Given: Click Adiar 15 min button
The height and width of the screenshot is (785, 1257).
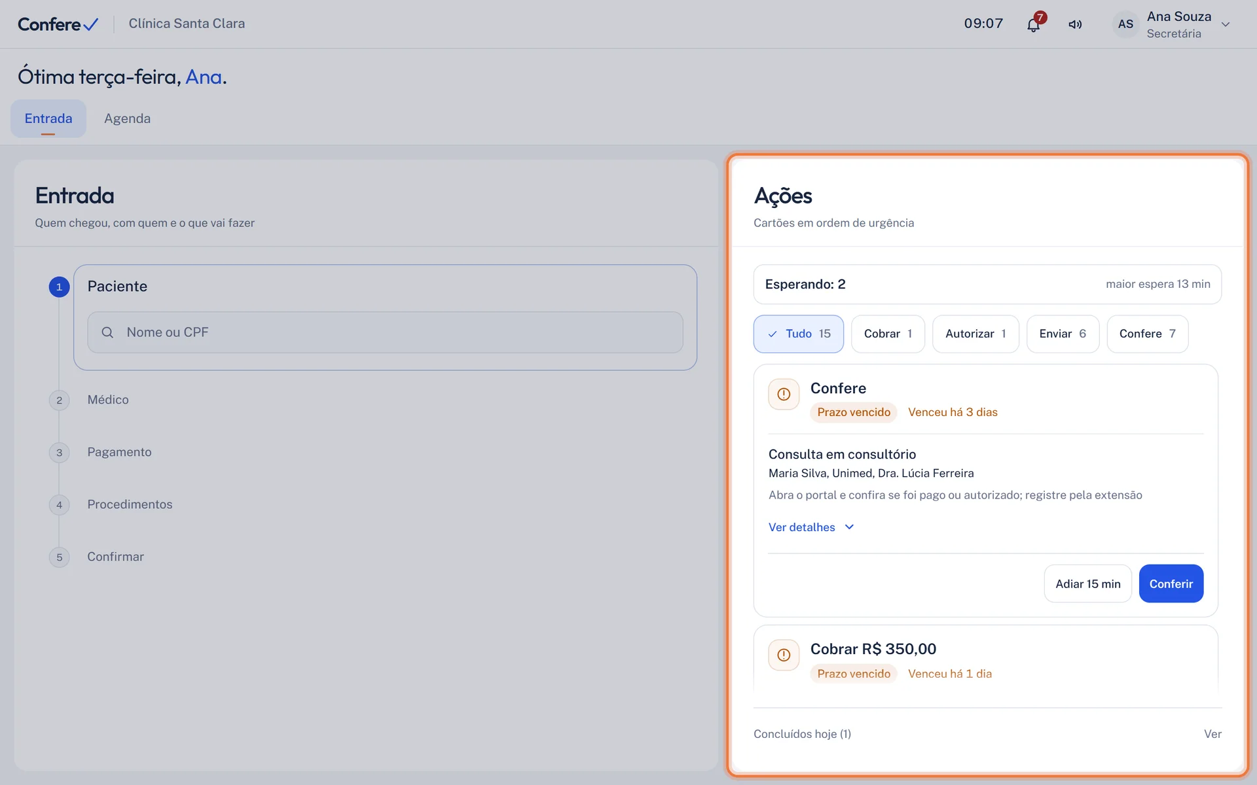Looking at the screenshot, I should (x=1087, y=584).
